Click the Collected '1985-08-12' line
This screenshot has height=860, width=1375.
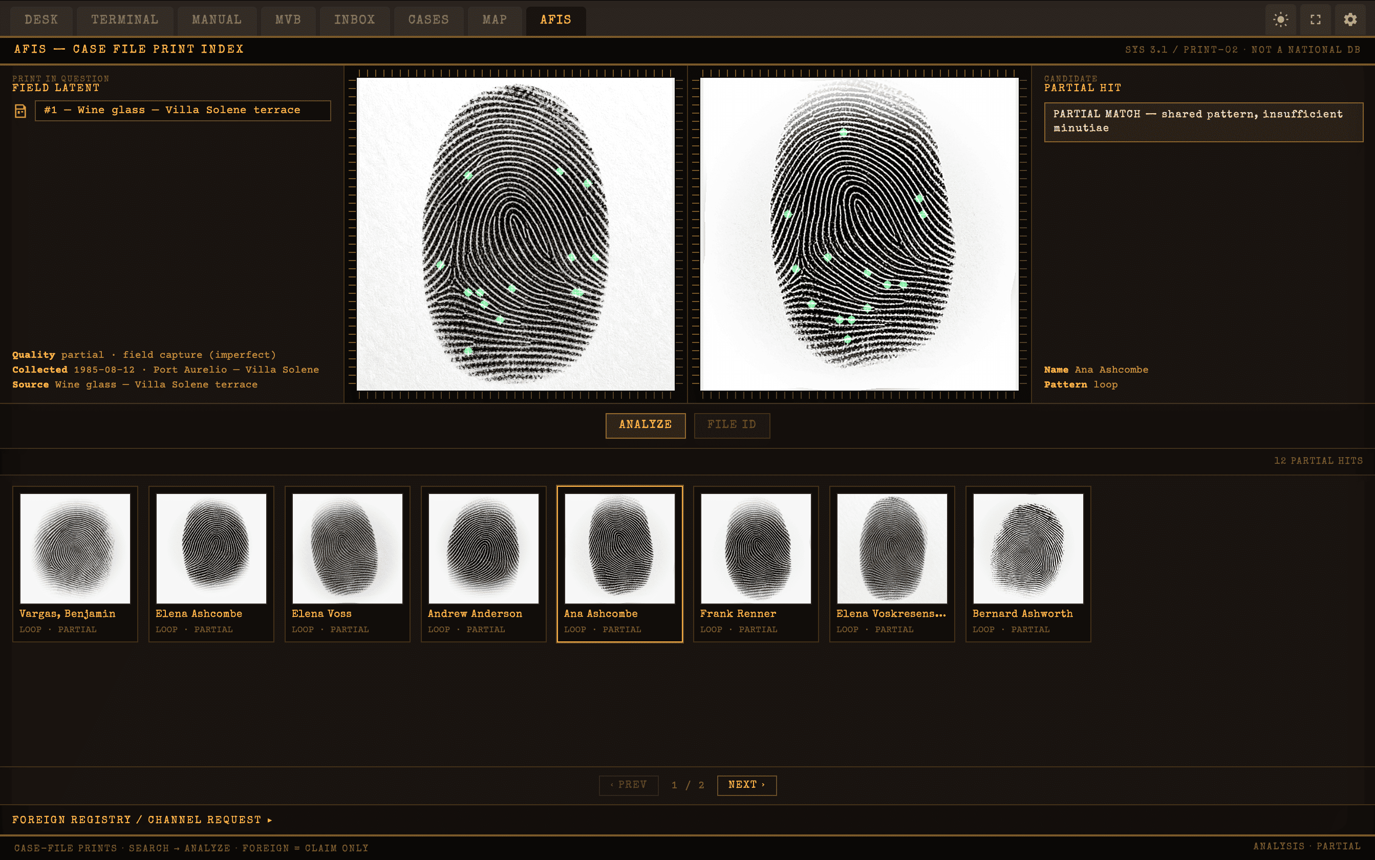(165, 370)
